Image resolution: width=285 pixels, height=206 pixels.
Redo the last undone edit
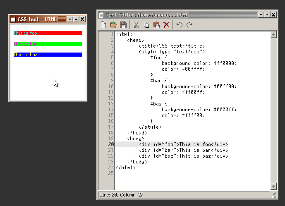click(x=189, y=25)
